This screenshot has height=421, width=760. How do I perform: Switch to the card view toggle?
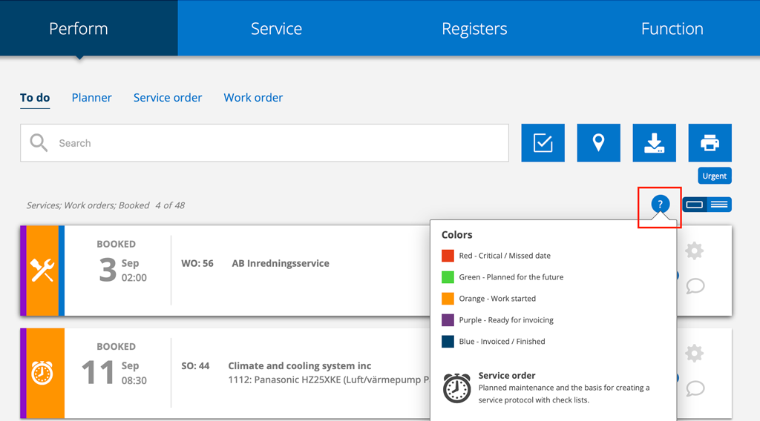coord(695,205)
